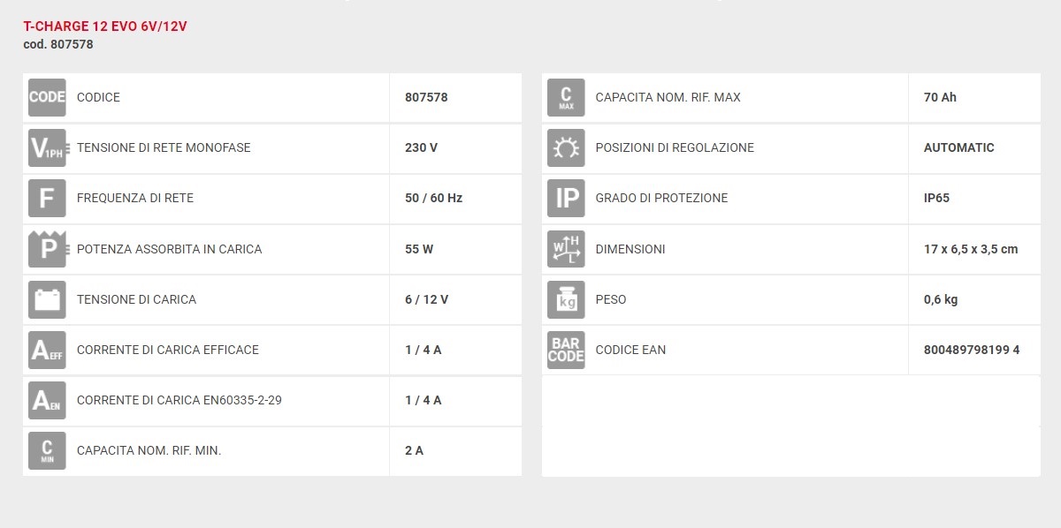Select the EAN value 800489798199 4

(x=971, y=350)
